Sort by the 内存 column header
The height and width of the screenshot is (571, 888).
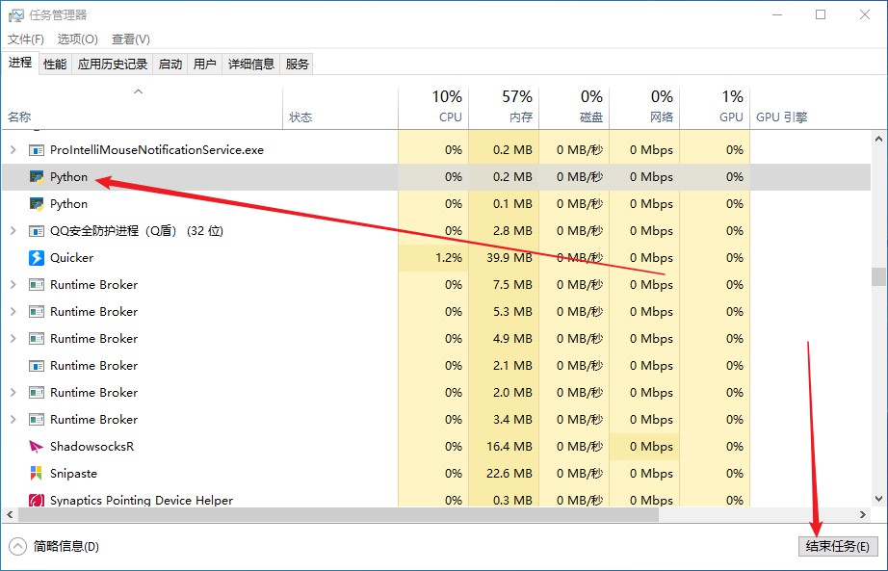tap(504, 109)
